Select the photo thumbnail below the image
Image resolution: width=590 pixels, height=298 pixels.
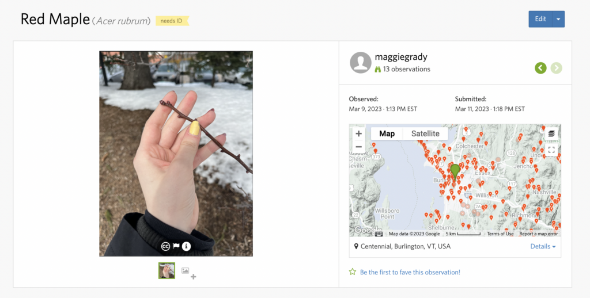[x=167, y=270]
